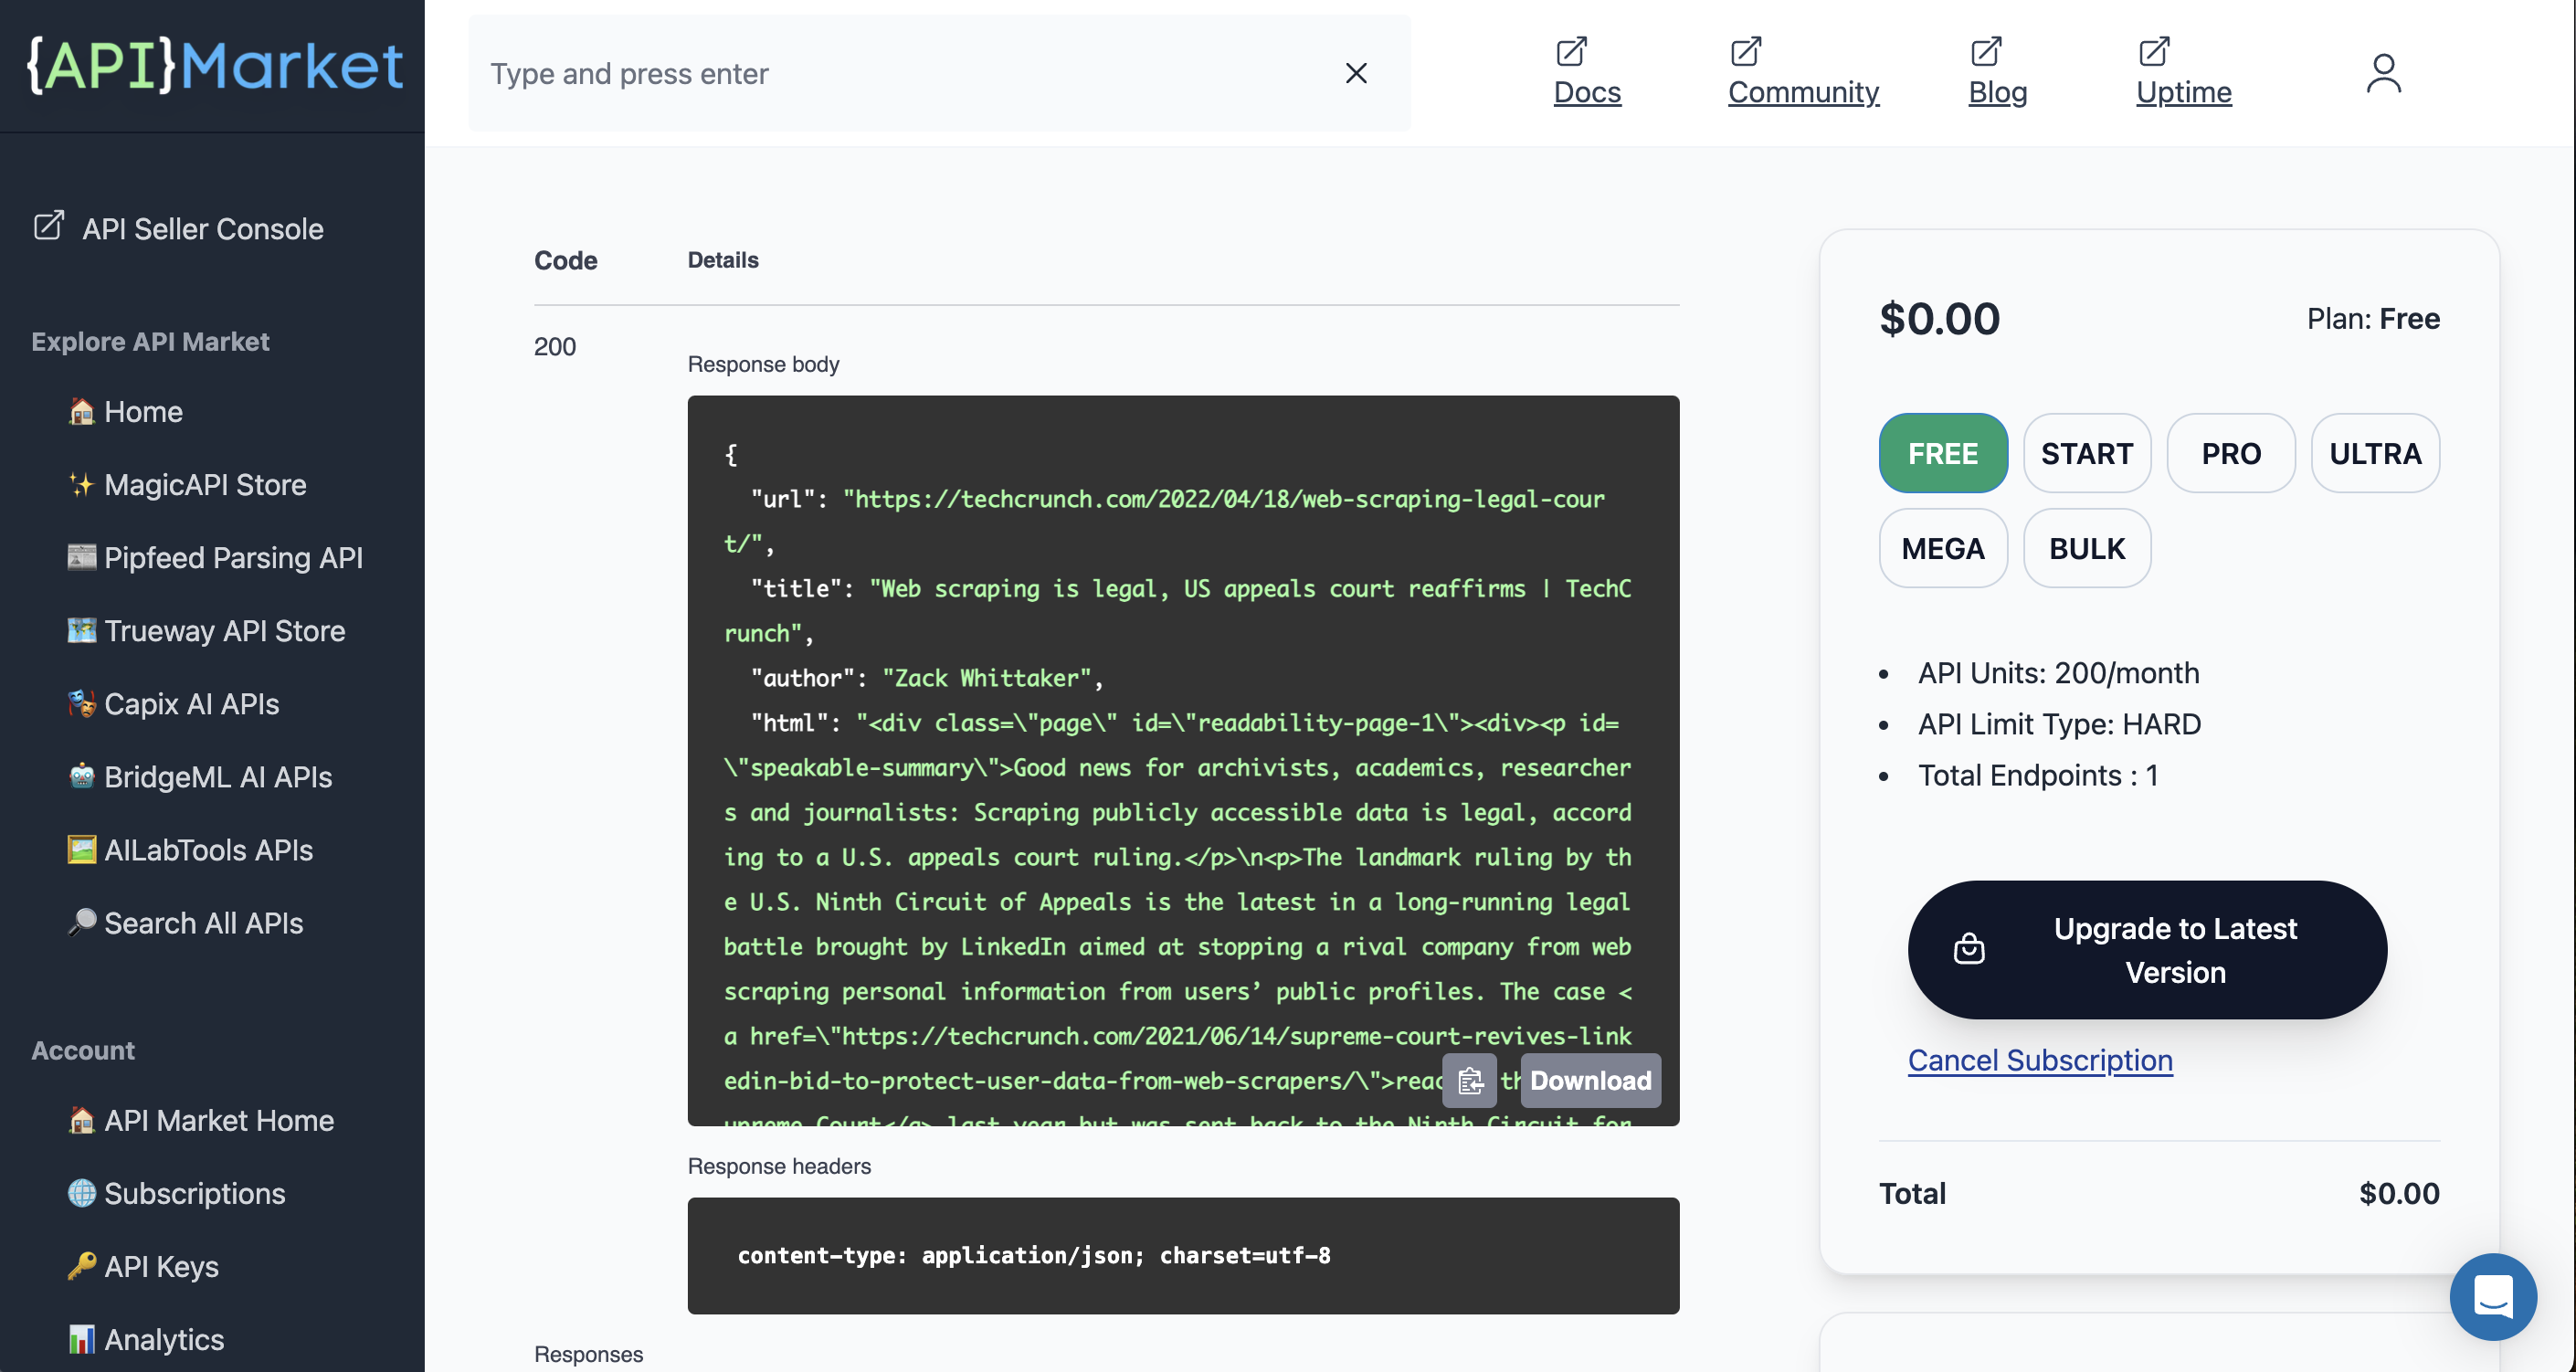
Task: Open AILabTools APIs
Action: 190,849
